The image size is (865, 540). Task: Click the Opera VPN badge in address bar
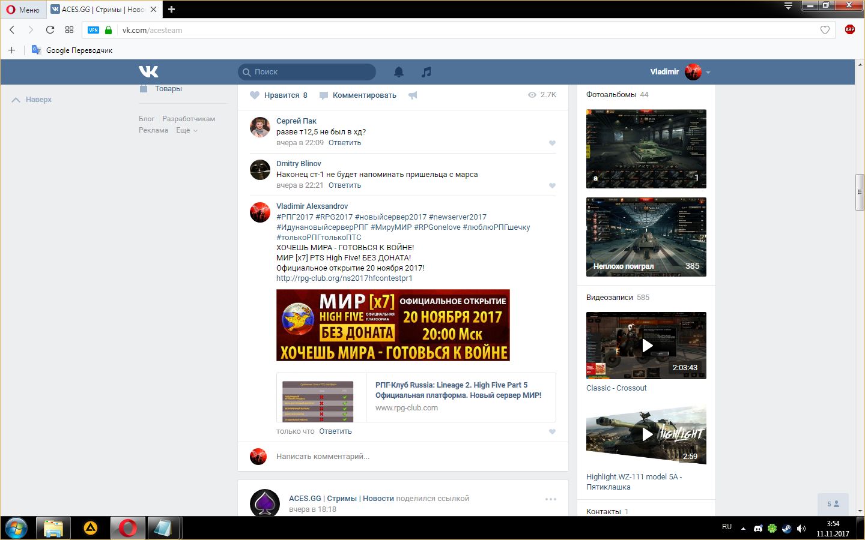point(93,30)
